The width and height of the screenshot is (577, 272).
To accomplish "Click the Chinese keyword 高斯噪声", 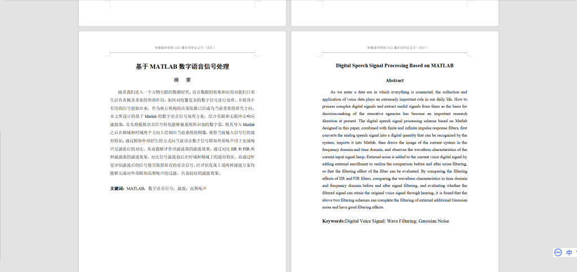I will tap(198, 189).
